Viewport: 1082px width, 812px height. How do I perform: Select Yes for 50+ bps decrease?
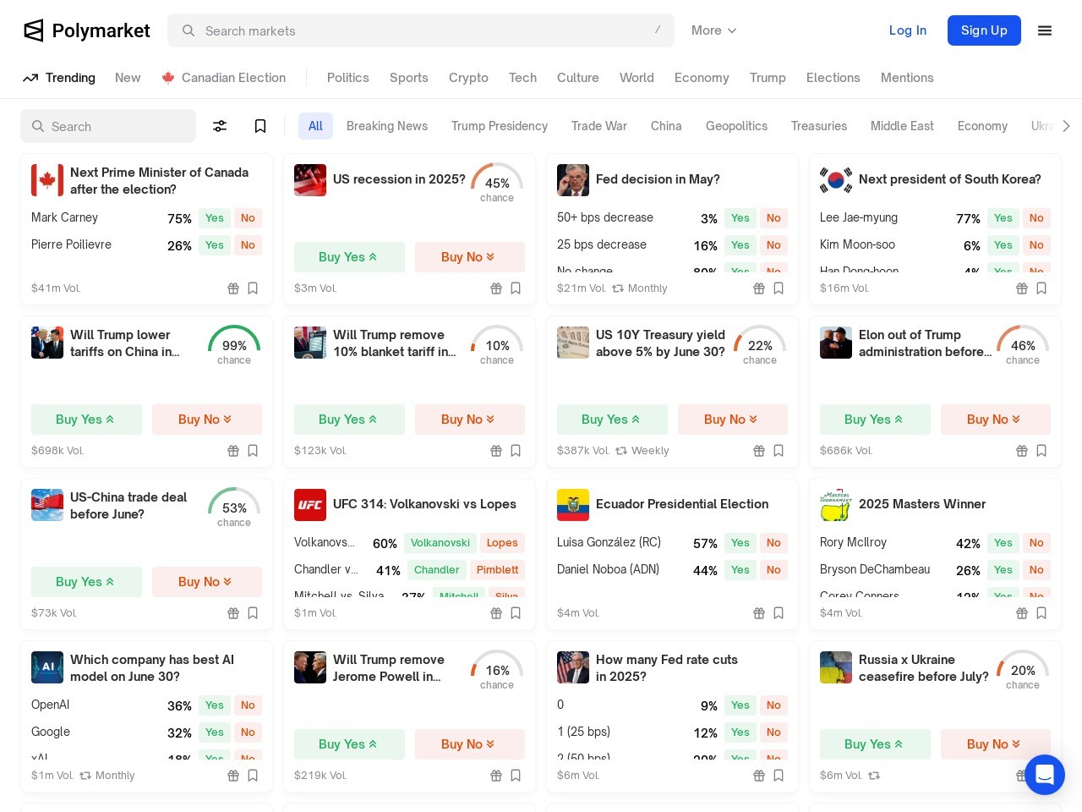tap(740, 218)
